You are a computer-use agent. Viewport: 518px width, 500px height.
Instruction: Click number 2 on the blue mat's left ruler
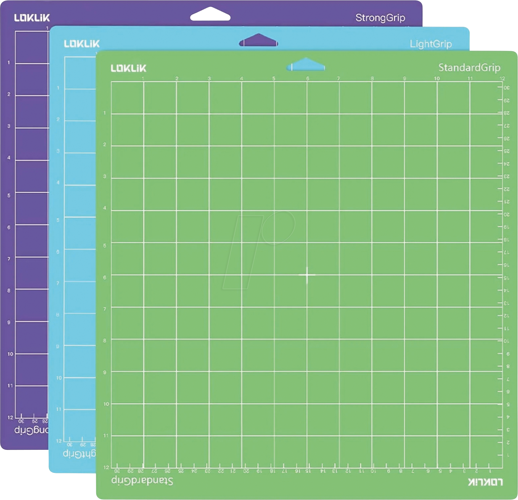point(58,119)
